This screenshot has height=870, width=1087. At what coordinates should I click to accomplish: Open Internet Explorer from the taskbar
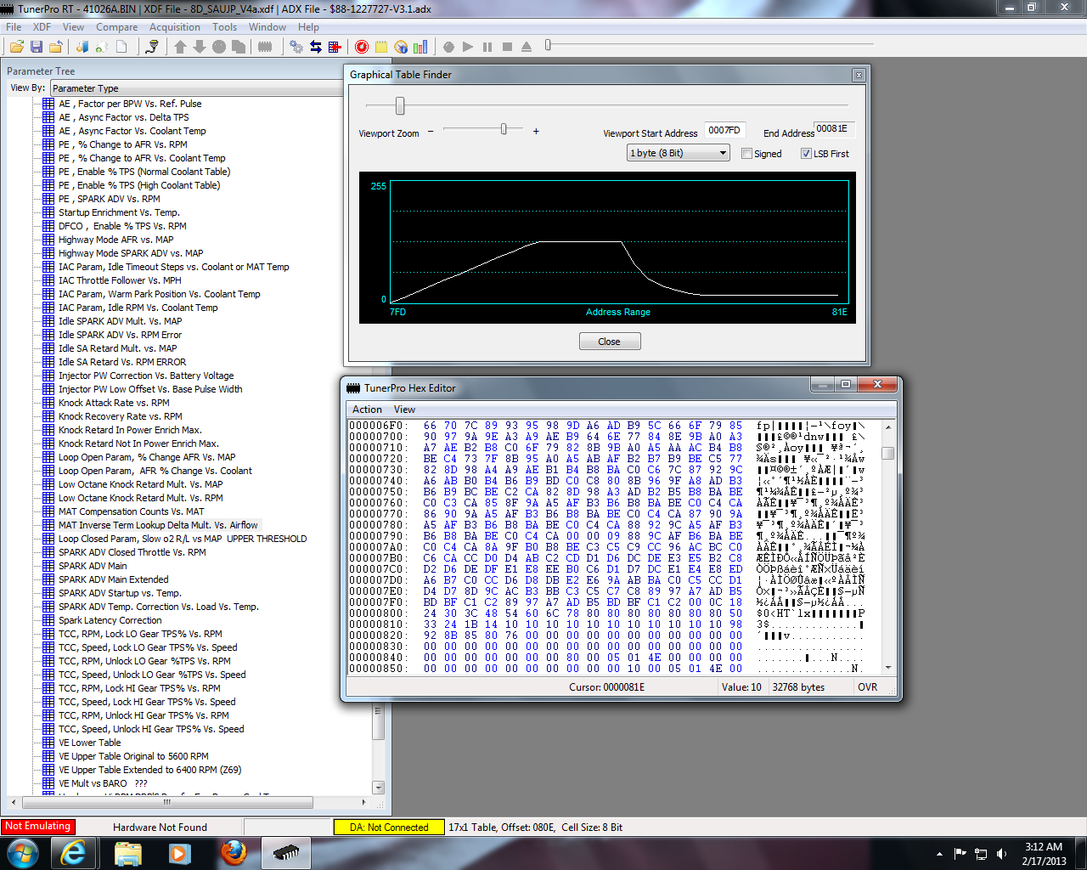point(74,853)
